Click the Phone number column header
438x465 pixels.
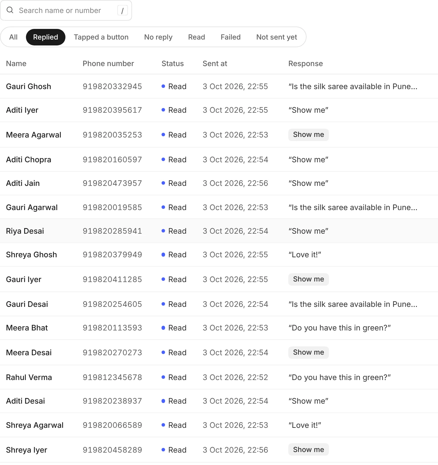point(108,64)
